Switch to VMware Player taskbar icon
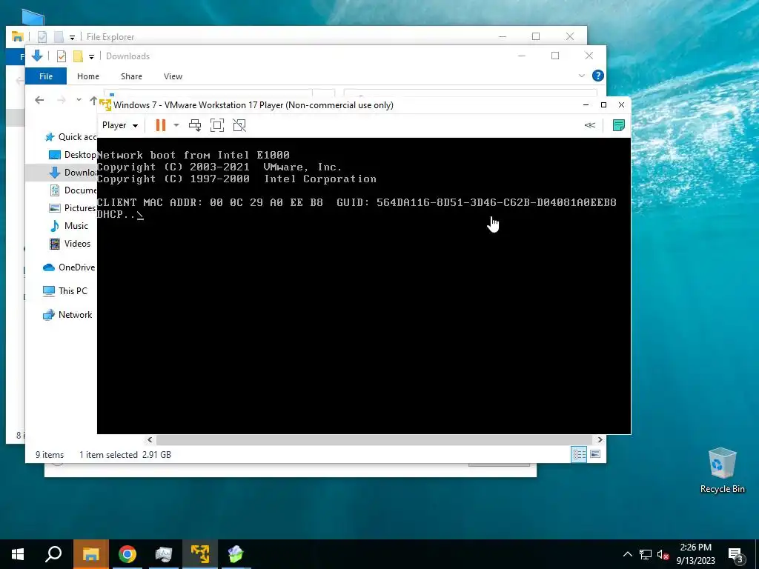The width and height of the screenshot is (759, 569). (x=200, y=554)
